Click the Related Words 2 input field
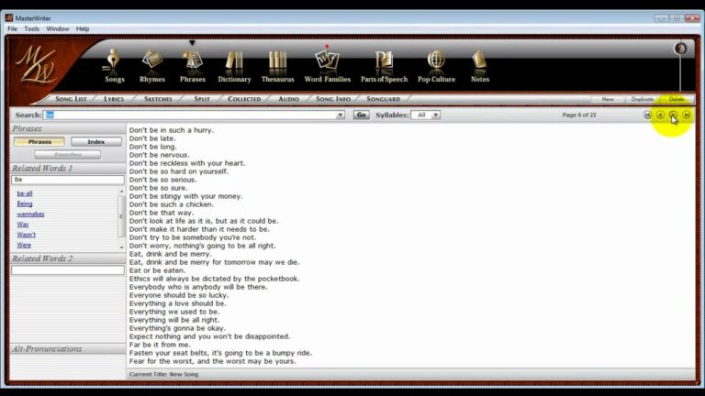 coord(67,269)
